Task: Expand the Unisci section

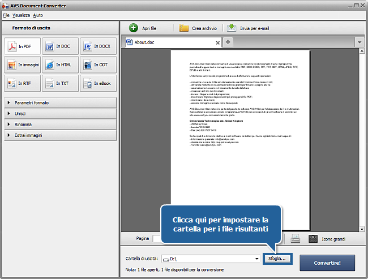Action: click(x=61, y=114)
